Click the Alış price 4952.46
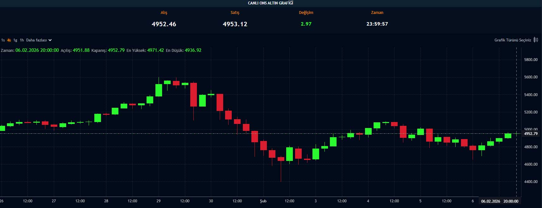 pos(164,24)
